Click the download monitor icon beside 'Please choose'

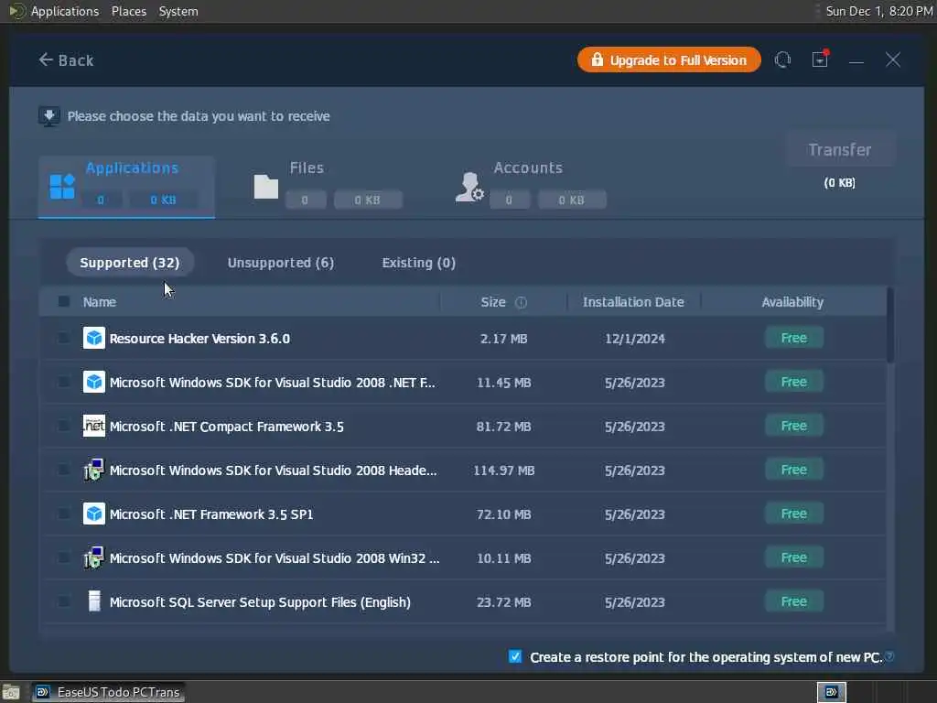point(49,116)
